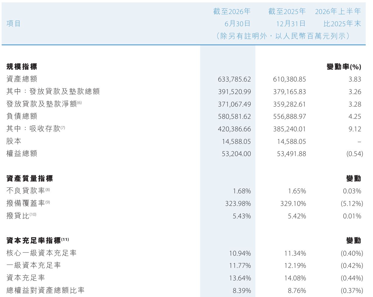This screenshot has height=297, width=373.
Task: Click the value 610,380.85
Action: point(290,79)
